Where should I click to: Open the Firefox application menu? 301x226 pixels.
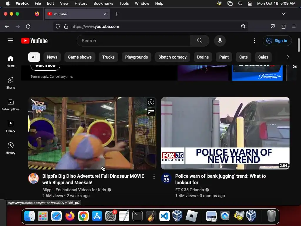[x=294, y=26]
